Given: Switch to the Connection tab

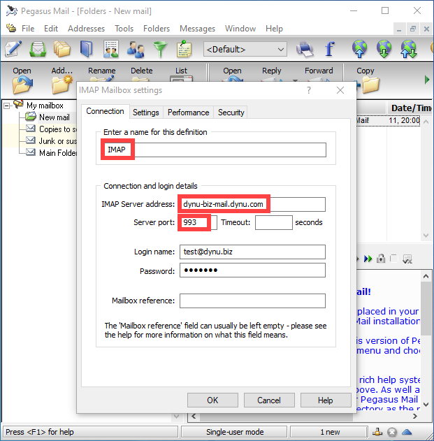Looking at the screenshot, I should coord(105,111).
